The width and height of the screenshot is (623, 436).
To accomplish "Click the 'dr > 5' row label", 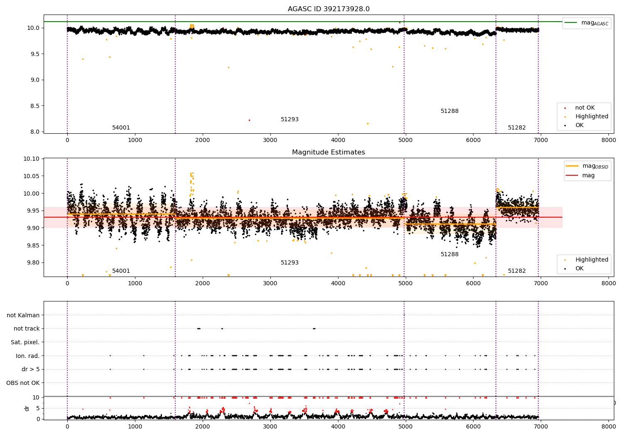I will tap(31, 369).
